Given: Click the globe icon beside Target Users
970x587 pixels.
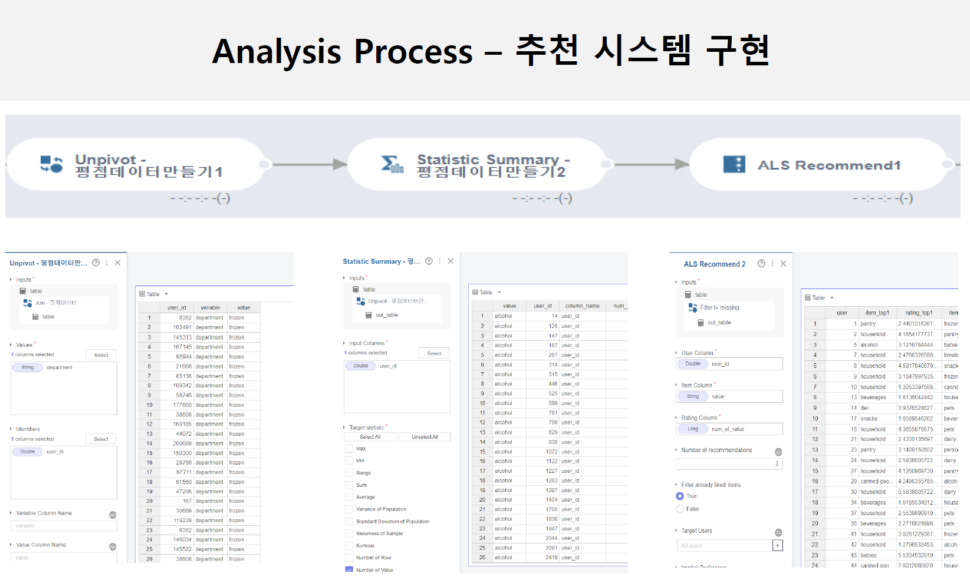Looking at the screenshot, I should [778, 532].
